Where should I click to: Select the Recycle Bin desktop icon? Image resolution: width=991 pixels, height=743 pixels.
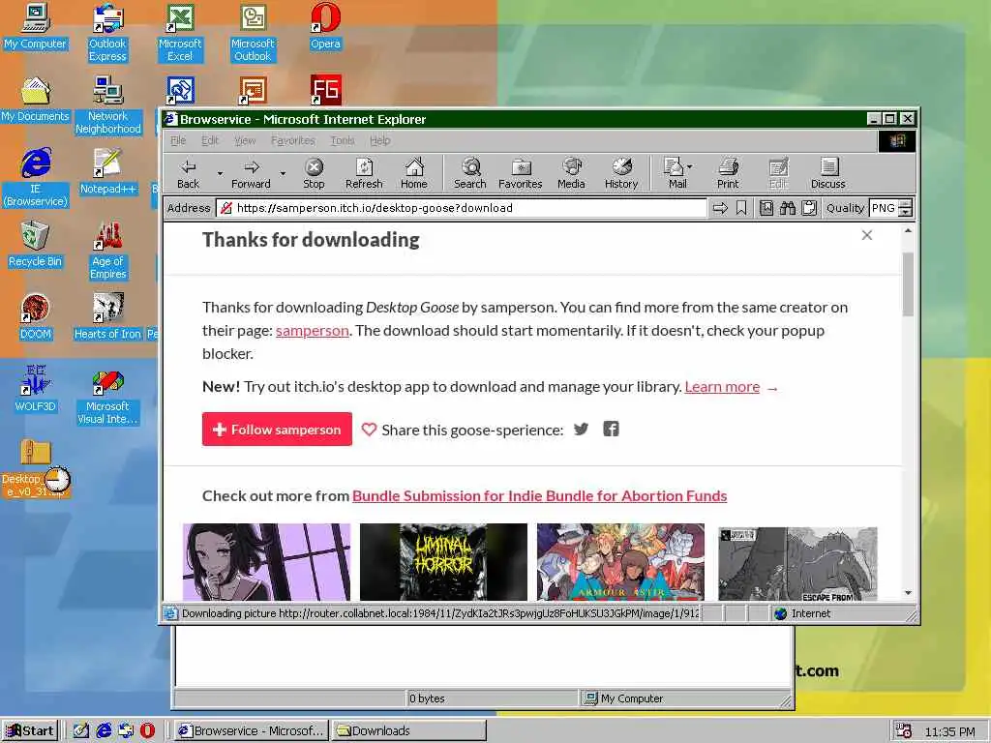coord(36,245)
